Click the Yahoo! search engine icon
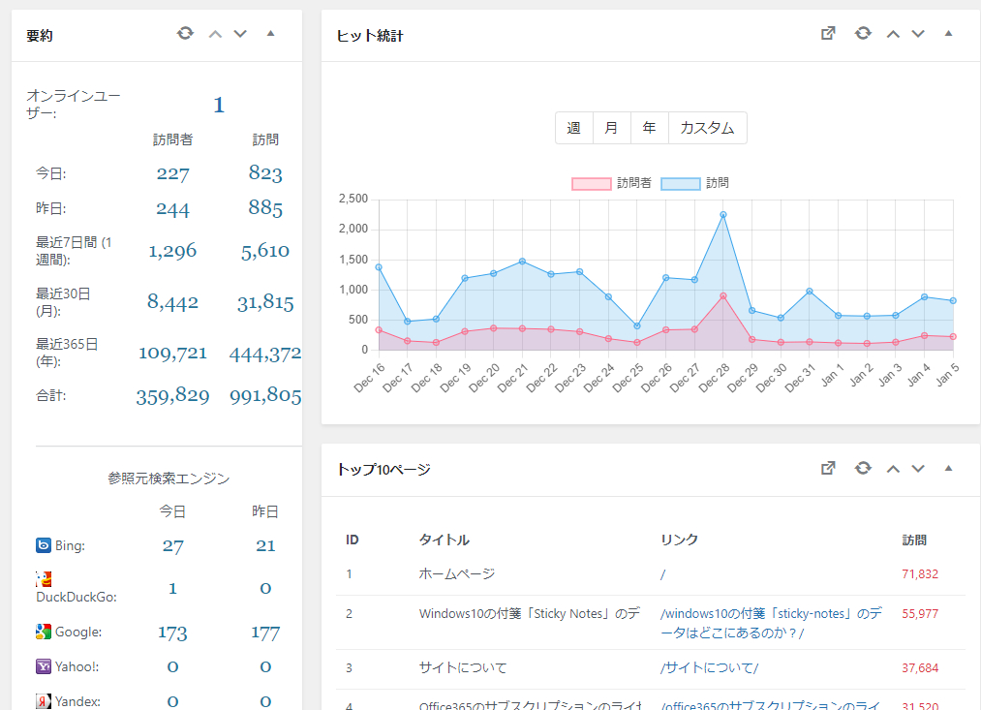The width and height of the screenshot is (981, 710). click(44, 666)
